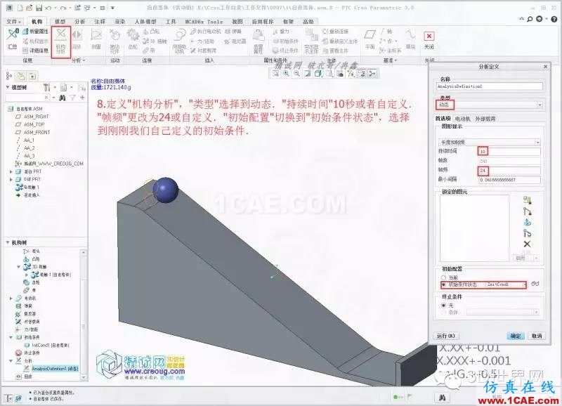Click the 衬套载荷 bushing load tool
The image size is (562, 406).
(203, 51)
